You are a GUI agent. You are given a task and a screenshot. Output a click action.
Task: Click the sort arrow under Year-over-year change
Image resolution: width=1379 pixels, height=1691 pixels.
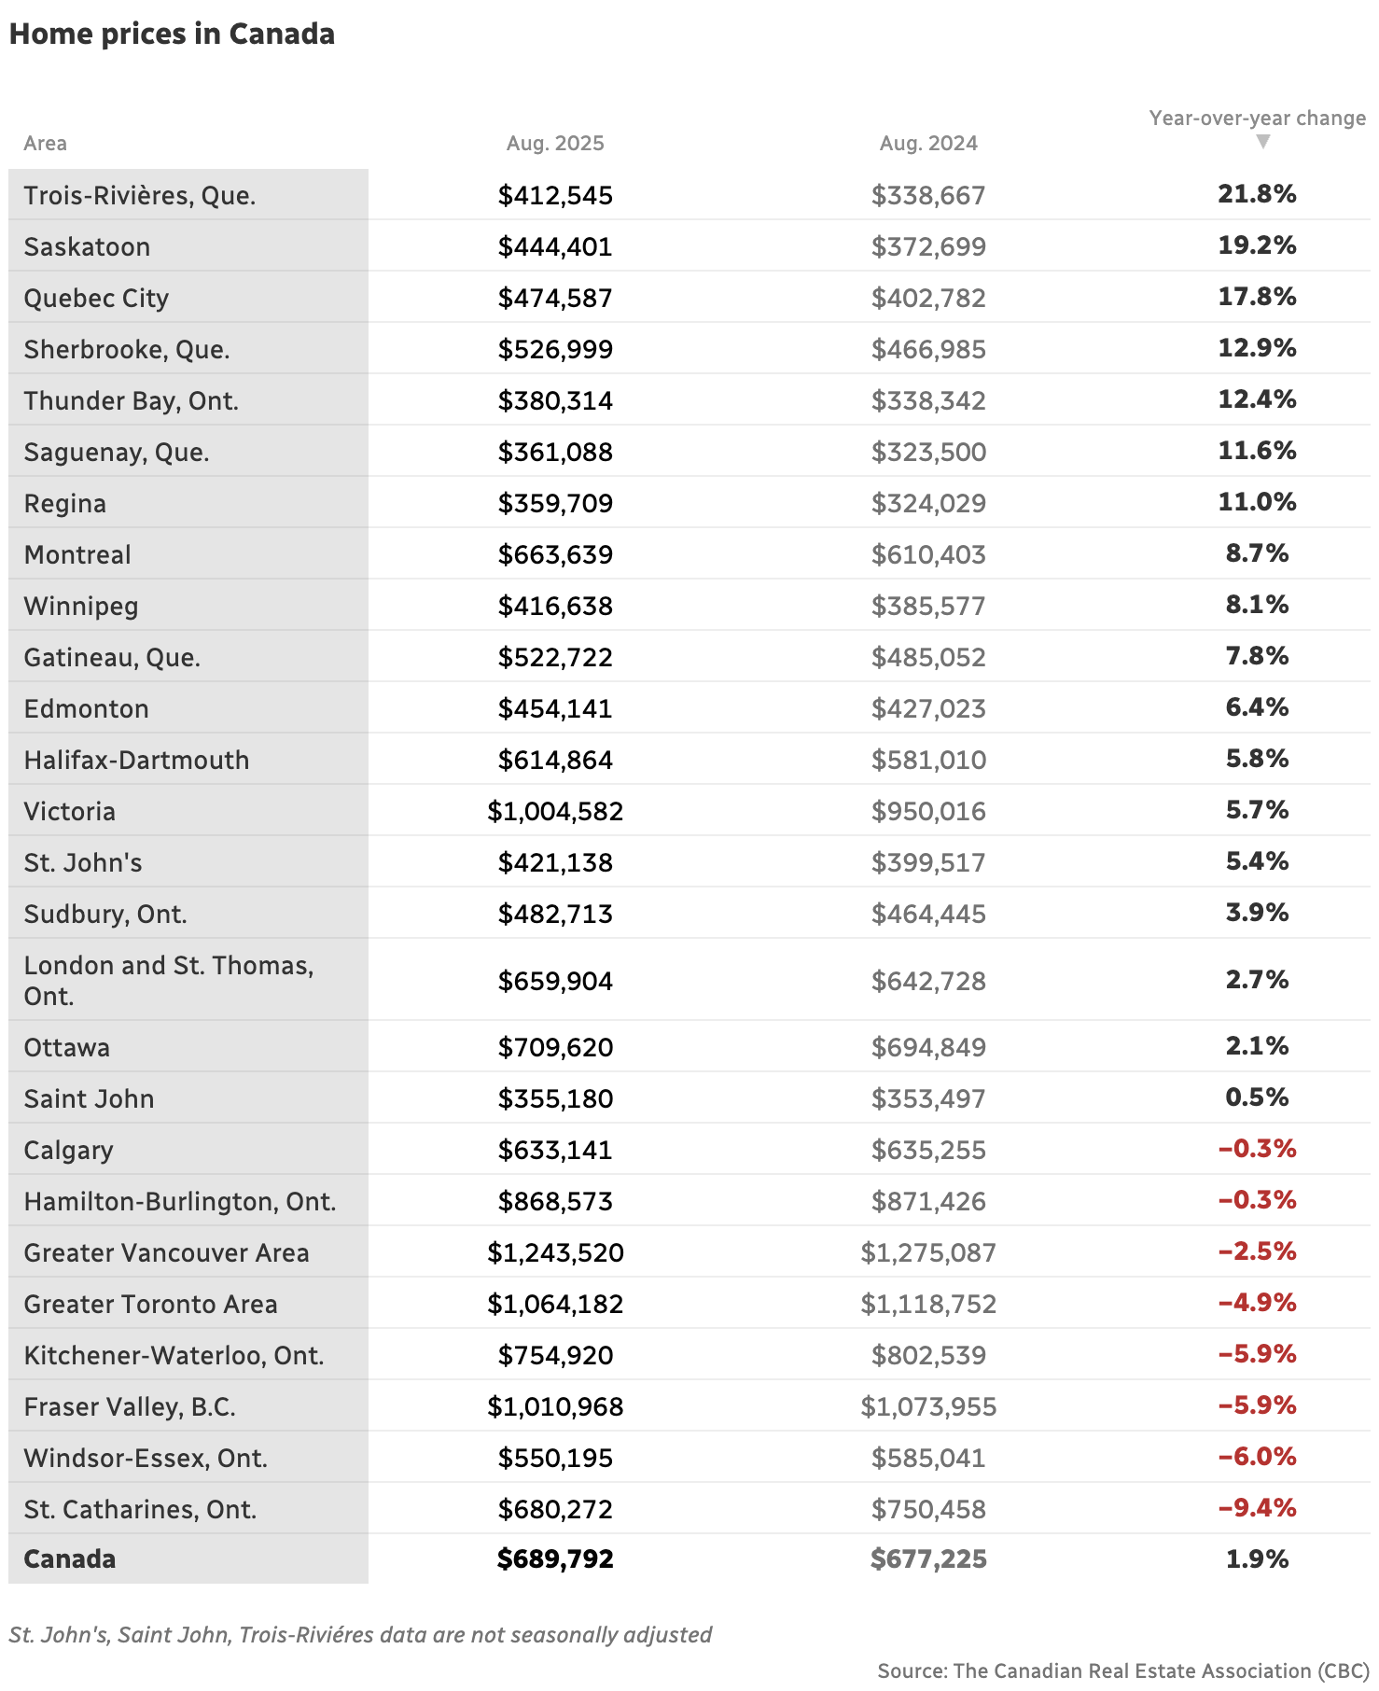[x=1262, y=142]
